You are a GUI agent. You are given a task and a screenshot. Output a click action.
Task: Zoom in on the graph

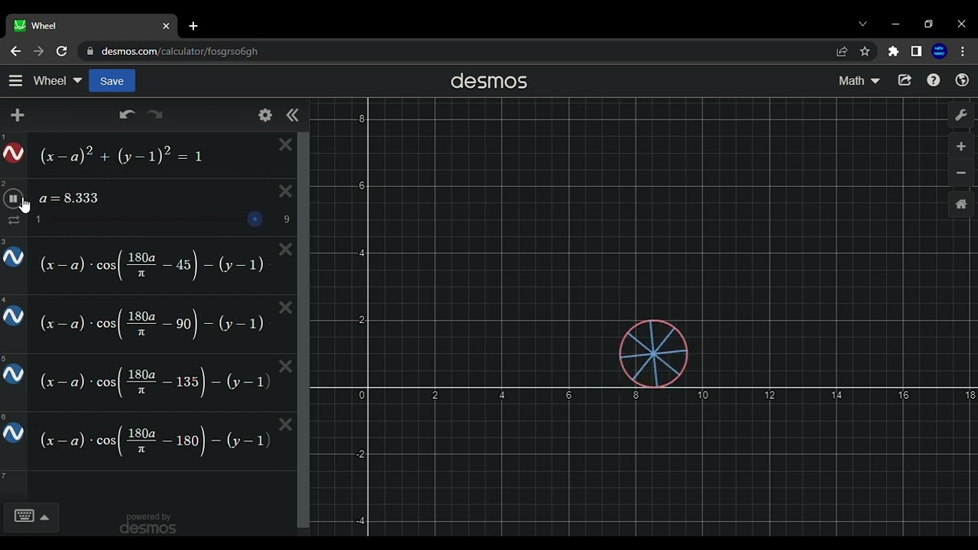(961, 147)
